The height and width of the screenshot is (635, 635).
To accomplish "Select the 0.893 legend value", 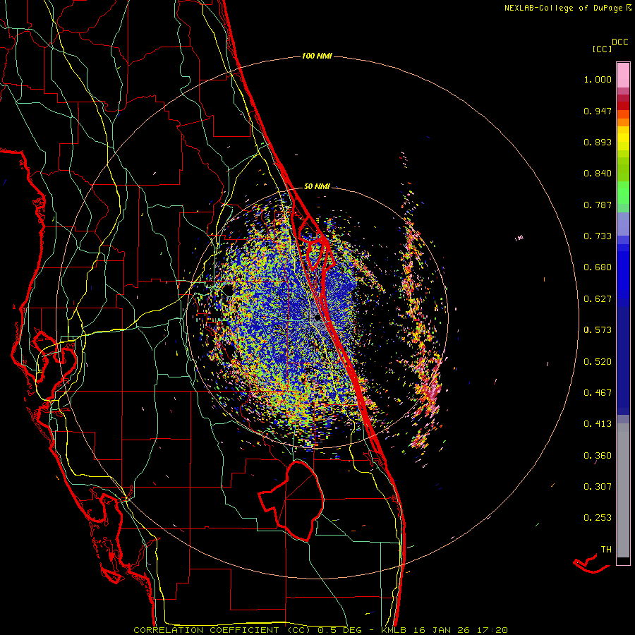I will click(598, 142).
